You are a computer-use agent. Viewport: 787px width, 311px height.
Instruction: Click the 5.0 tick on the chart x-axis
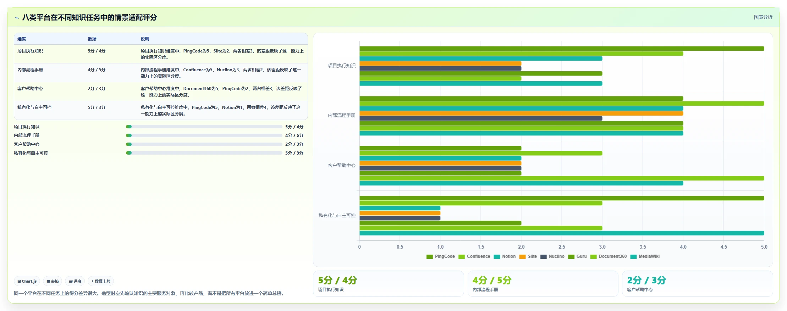tap(764, 247)
